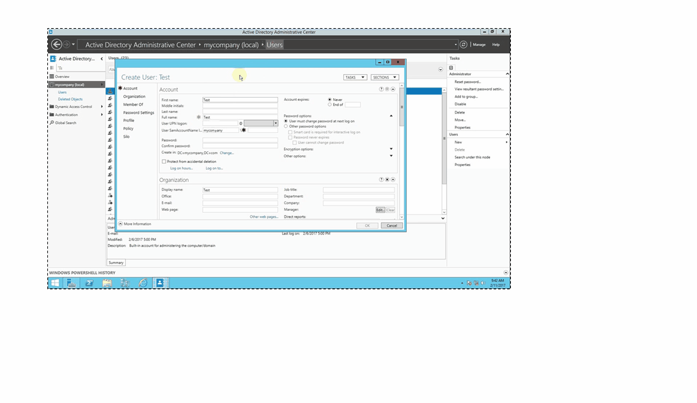Collapse the Password options group
The height and width of the screenshot is (403, 697).
coord(391,116)
